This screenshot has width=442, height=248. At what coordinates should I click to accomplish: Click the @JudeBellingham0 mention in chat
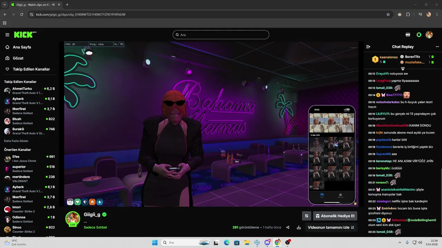click(422, 220)
